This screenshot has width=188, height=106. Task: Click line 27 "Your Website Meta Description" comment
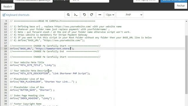click(31, 71)
